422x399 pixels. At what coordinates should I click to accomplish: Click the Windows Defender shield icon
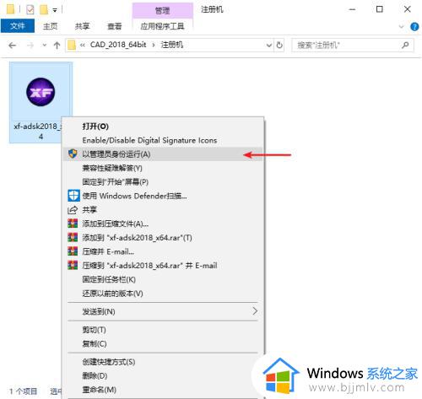(x=73, y=196)
